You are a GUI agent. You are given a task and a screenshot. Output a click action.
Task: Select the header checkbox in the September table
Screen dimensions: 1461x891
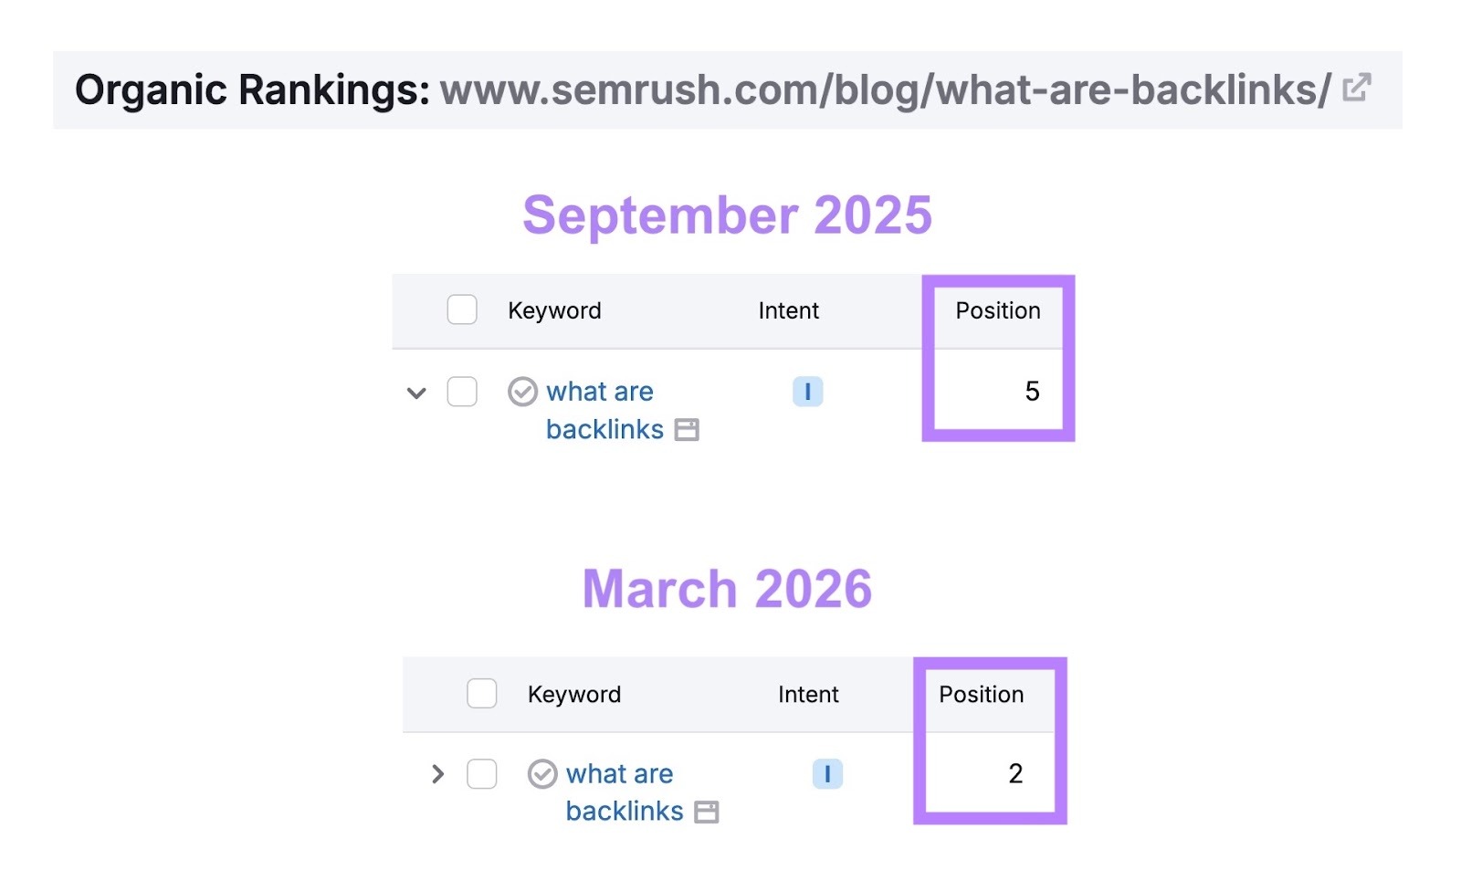tap(461, 310)
